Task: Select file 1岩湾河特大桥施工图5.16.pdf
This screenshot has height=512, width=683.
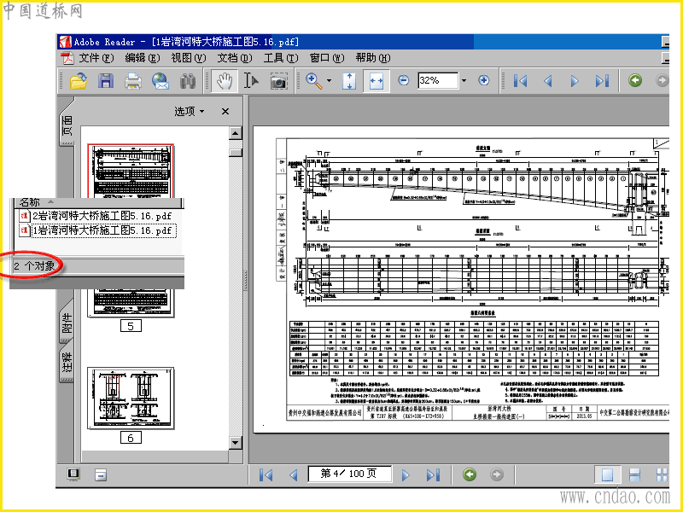Action: [97, 230]
